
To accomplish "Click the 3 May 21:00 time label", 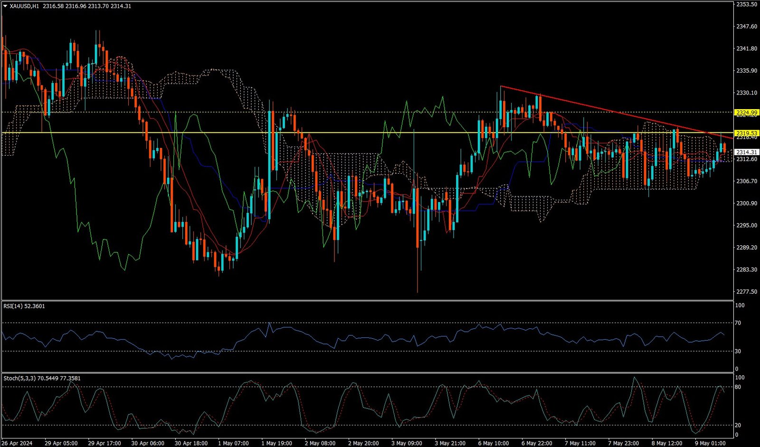I will (x=450, y=443).
